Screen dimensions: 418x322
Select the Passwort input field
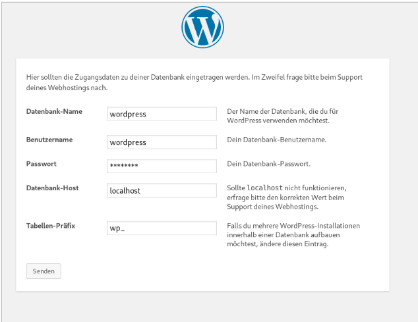click(x=162, y=166)
